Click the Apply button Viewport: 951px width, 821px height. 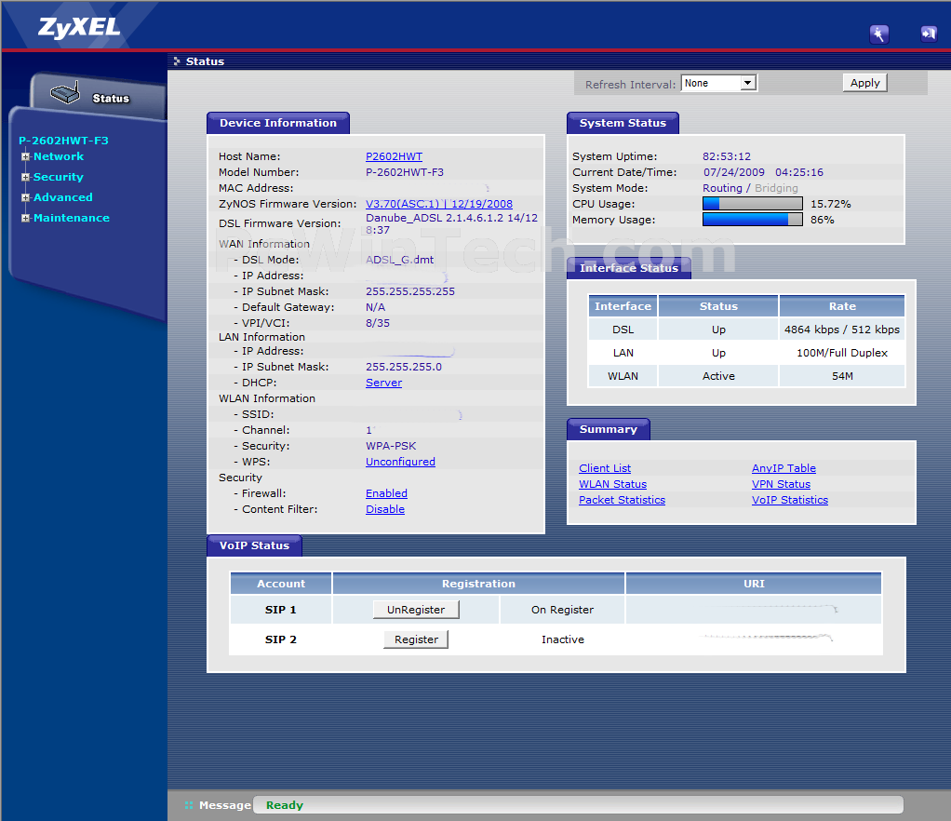[864, 83]
